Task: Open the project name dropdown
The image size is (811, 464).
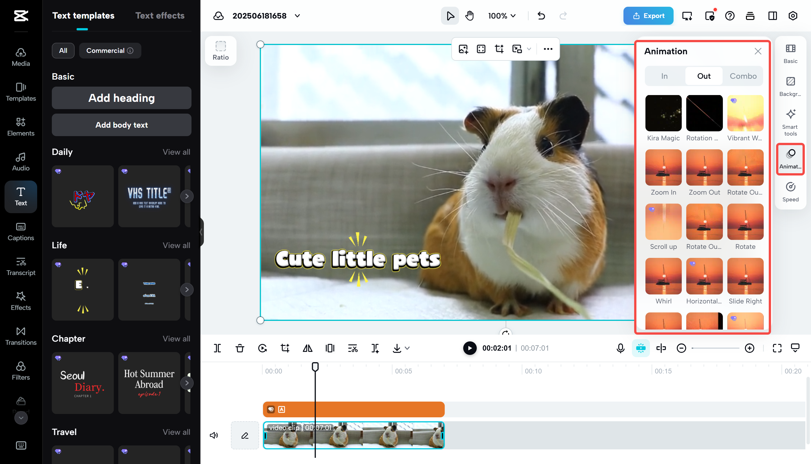Action: point(297,16)
